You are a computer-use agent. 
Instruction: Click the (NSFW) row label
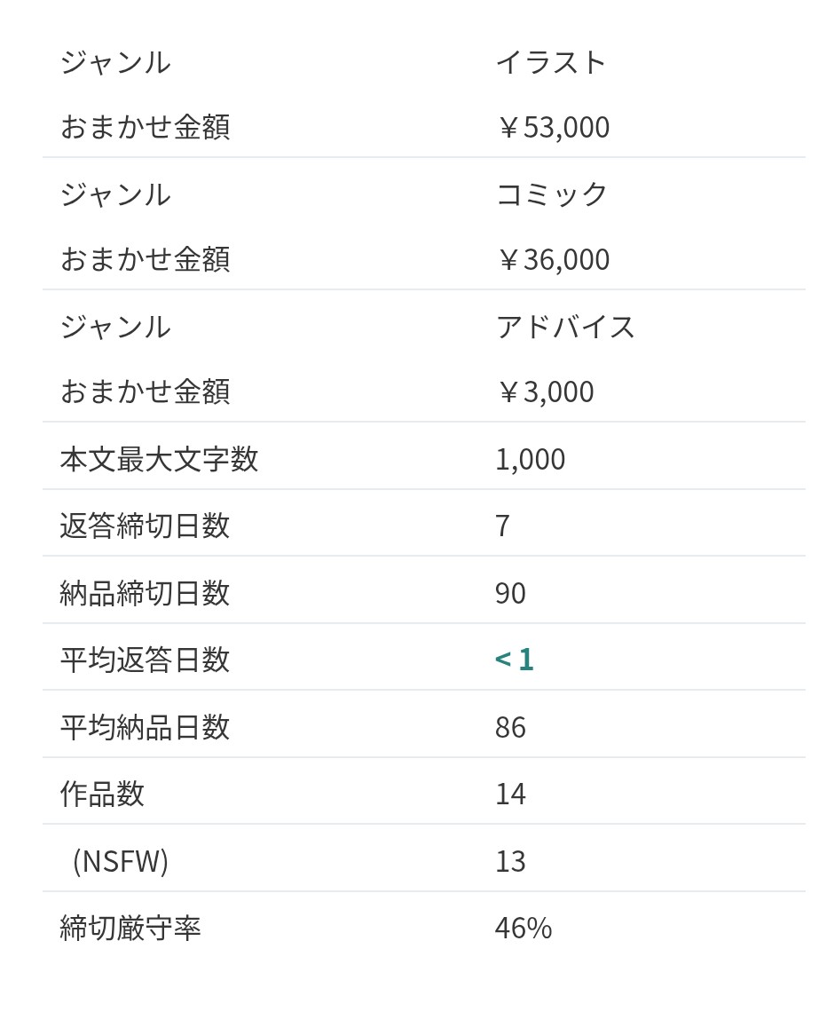click(120, 861)
